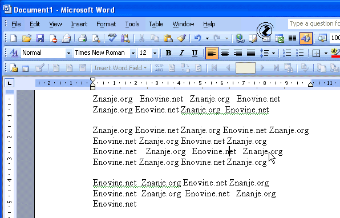Viewport: 340px width, 218px height.
Task: Save the document with the floppy icon
Action: pyautogui.click(x=40, y=39)
